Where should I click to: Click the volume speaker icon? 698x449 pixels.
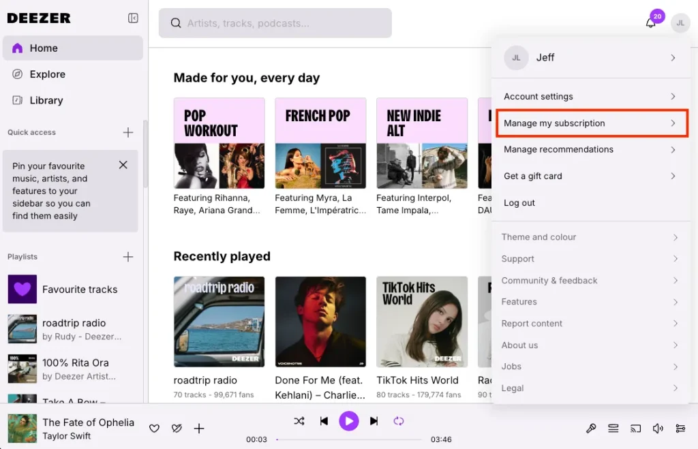point(658,429)
